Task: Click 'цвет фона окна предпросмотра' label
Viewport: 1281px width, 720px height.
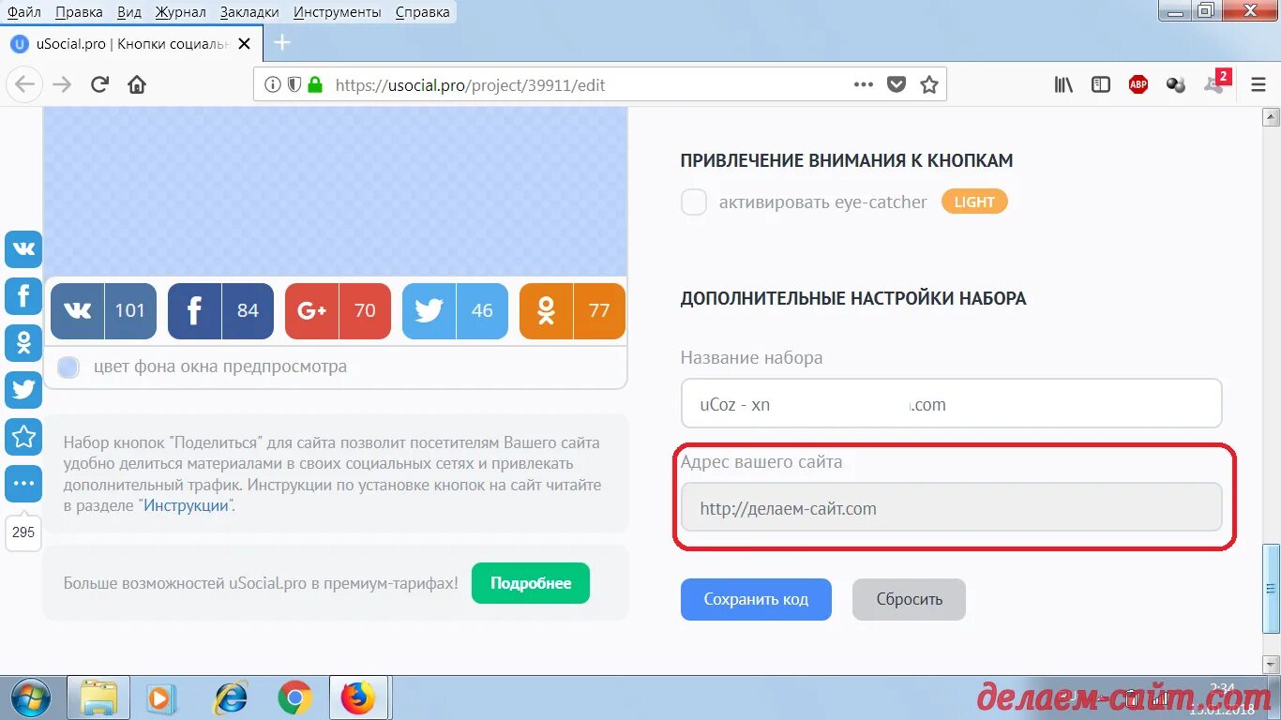Action: (x=220, y=367)
